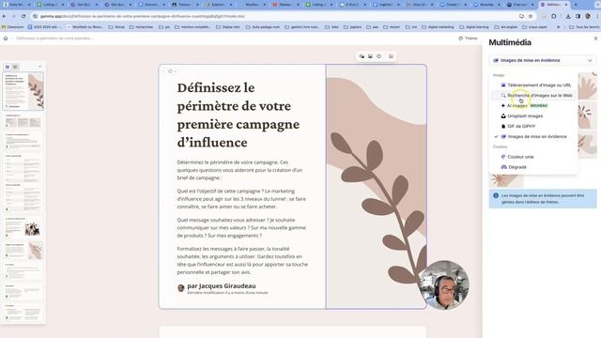Click the blue info banner about theme editor
Viewport: 601px width, 338px height.
tap(543, 198)
